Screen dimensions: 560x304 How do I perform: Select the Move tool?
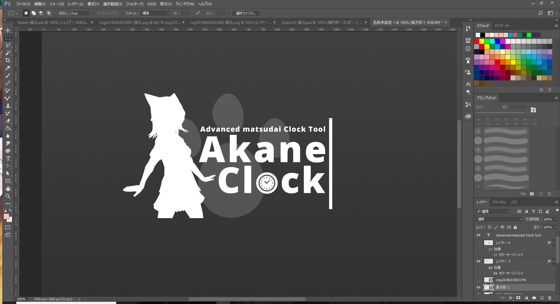8,30
